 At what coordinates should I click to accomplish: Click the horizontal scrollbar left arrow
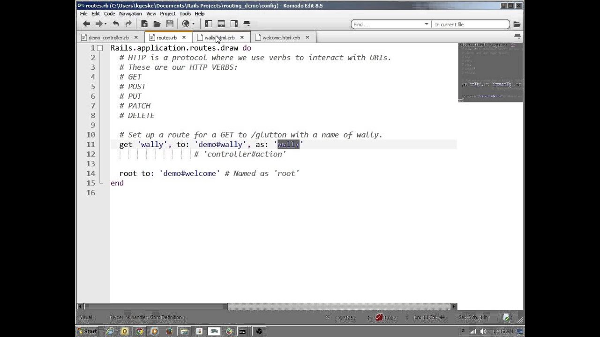(80, 307)
